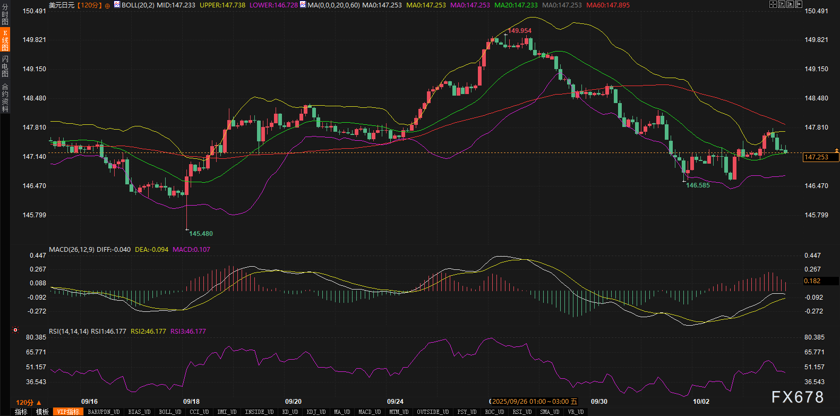Click the BOLL indicator icon in header
The image size is (840, 416).
click(x=117, y=5)
